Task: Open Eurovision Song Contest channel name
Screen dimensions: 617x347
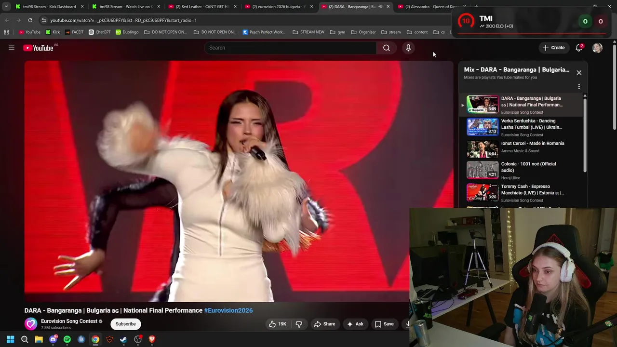Action: click(x=69, y=321)
